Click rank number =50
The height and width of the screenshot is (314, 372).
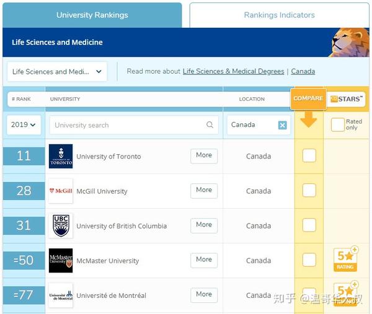tap(24, 260)
